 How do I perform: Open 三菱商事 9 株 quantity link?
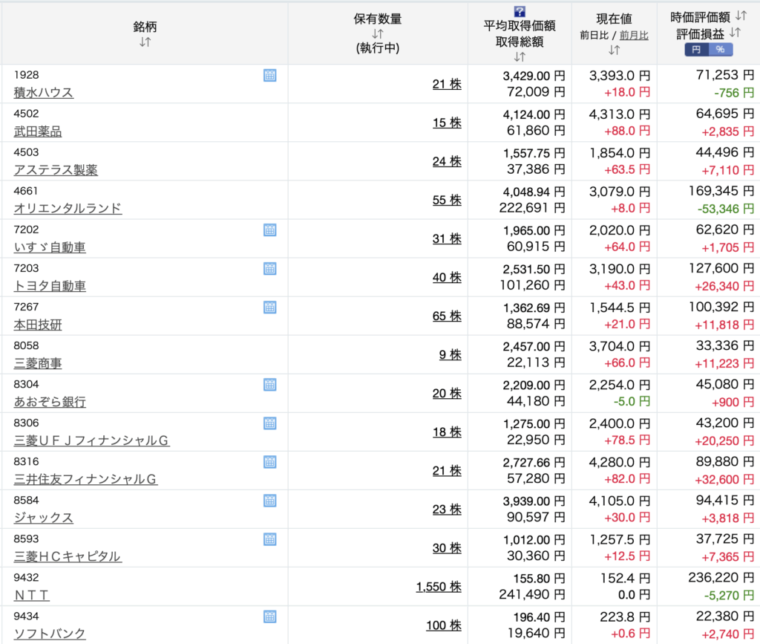(450, 355)
